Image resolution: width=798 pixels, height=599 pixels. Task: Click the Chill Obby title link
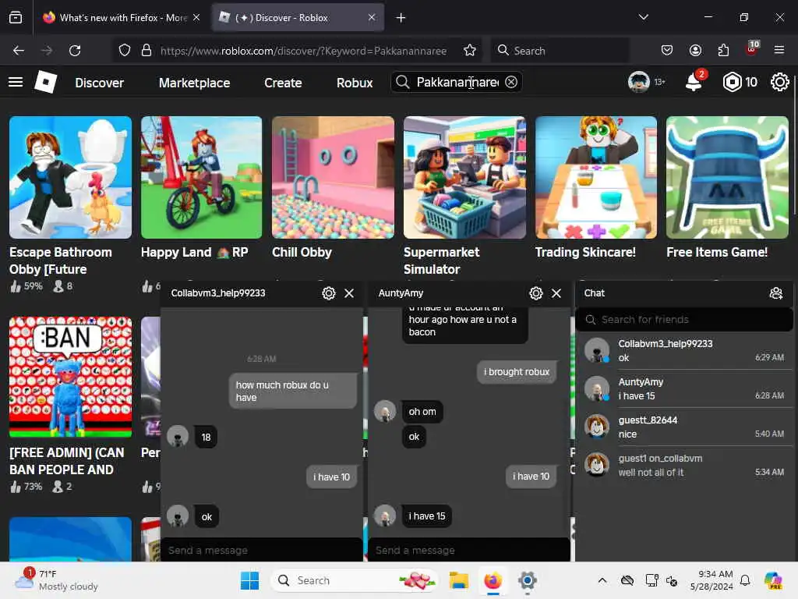point(302,252)
